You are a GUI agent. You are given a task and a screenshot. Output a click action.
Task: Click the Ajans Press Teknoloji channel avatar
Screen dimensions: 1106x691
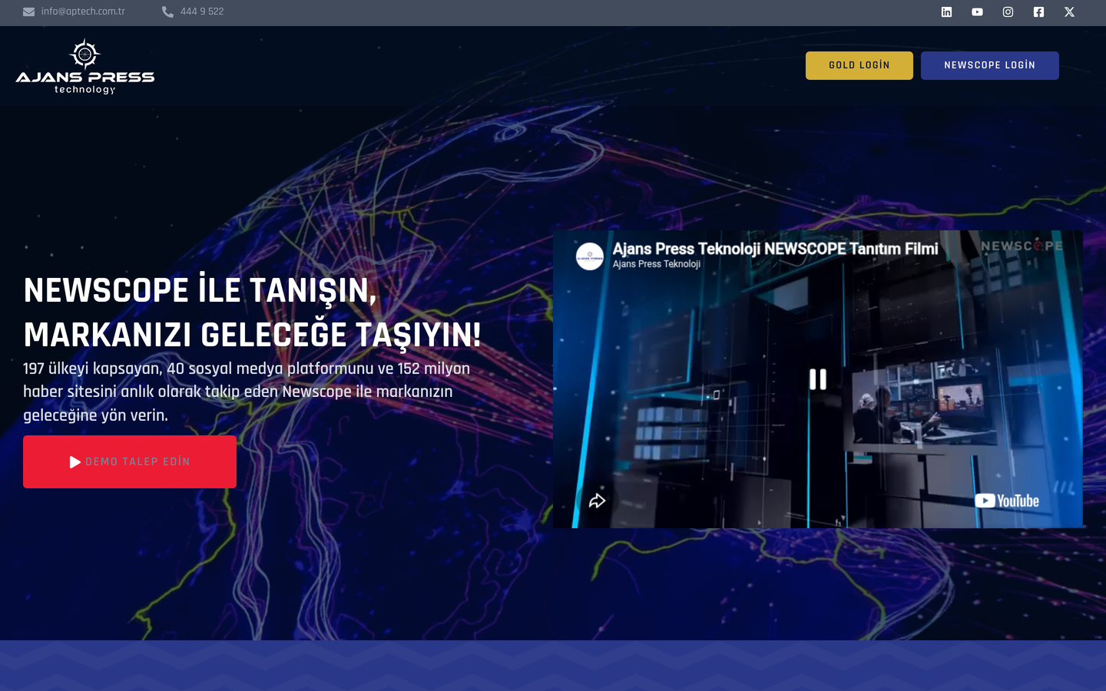590,256
